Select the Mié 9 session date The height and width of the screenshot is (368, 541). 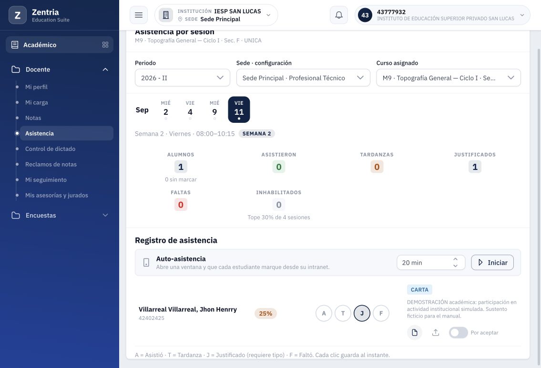click(x=214, y=109)
